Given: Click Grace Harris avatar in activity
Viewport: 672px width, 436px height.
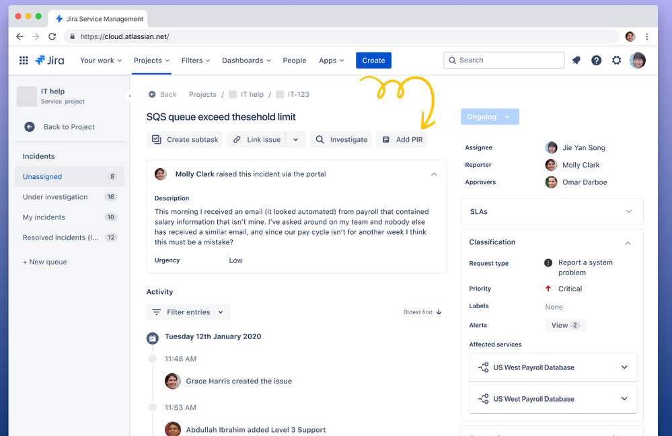Looking at the screenshot, I should (x=173, y=381).
